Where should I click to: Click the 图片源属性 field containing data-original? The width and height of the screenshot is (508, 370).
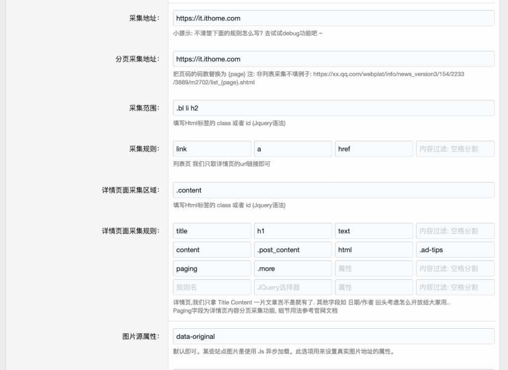click(x=333, y=336)
